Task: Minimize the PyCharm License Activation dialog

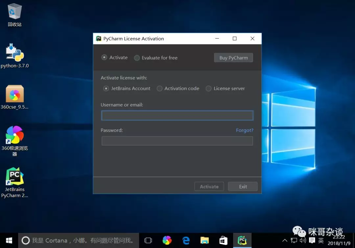Action: coord(217,39)
